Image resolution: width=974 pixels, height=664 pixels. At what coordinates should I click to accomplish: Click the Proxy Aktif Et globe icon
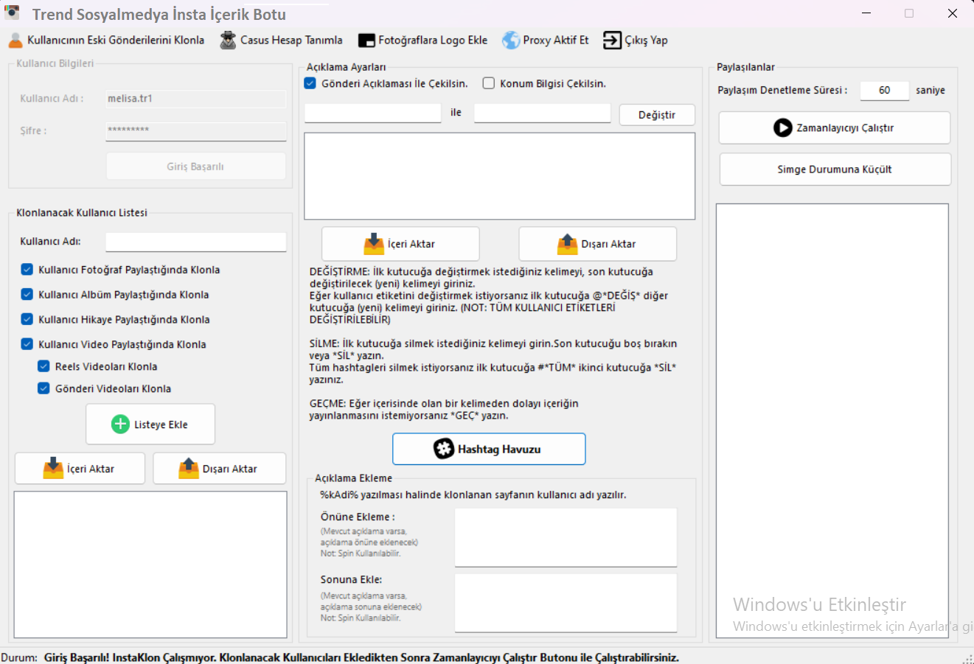click(x=510, y=41)
